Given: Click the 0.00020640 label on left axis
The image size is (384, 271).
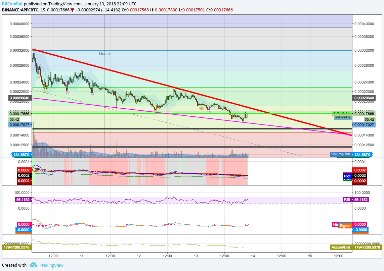Looking at the screenshot, I should (x=19, y=98).
